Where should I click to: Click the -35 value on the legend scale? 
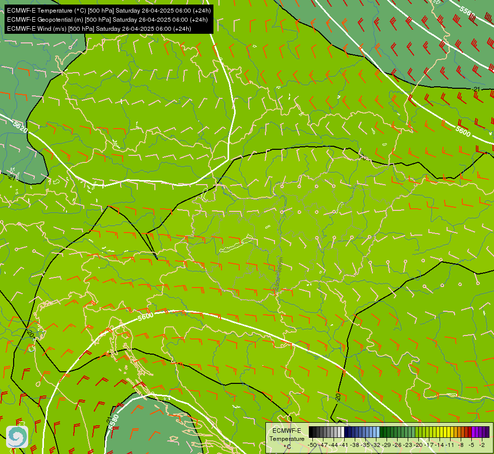pos(365,445)
